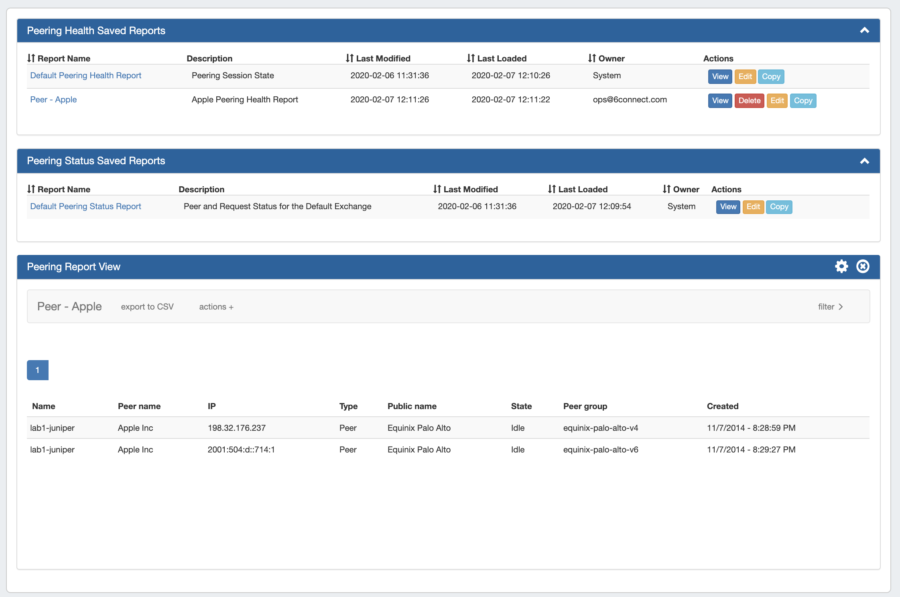Viewport: 900px width, 597px height.
Task: Sort health reports by Last Modified
Action: (378, 59)
